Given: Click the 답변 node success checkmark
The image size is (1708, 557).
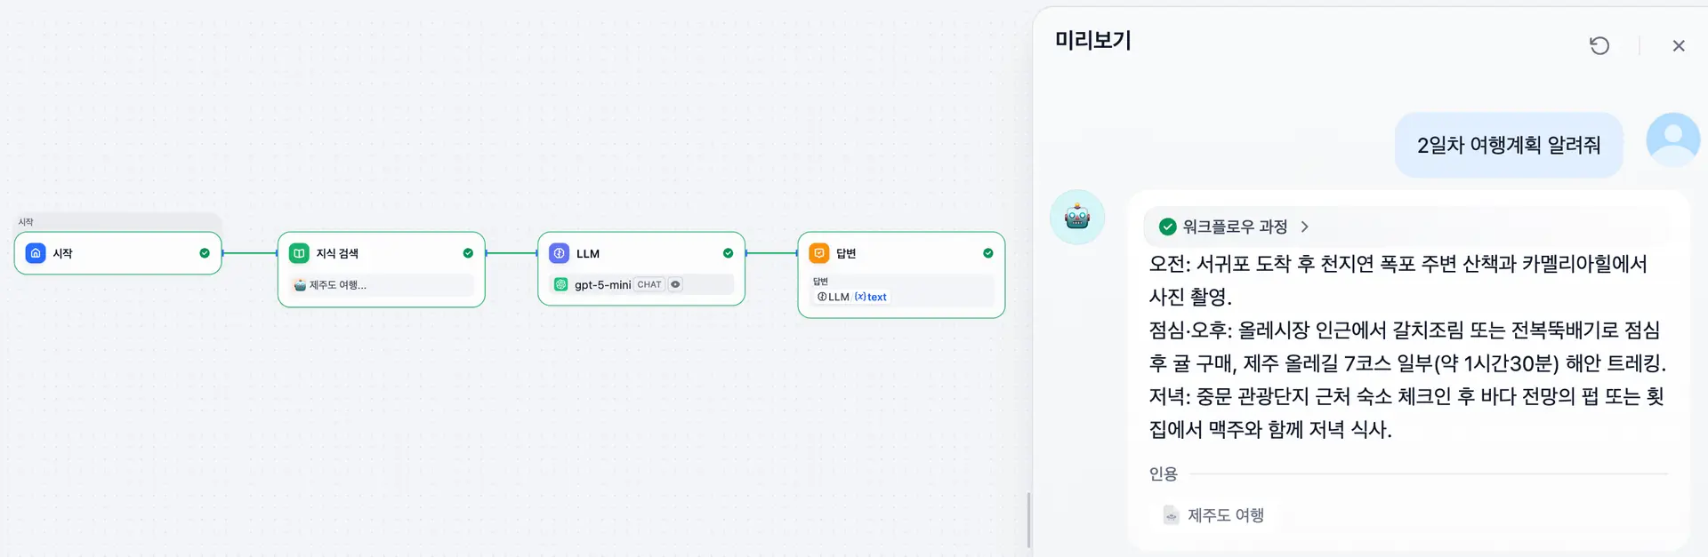Looking at the screenshot, I should pyautogui.click(x=988, y=253).
